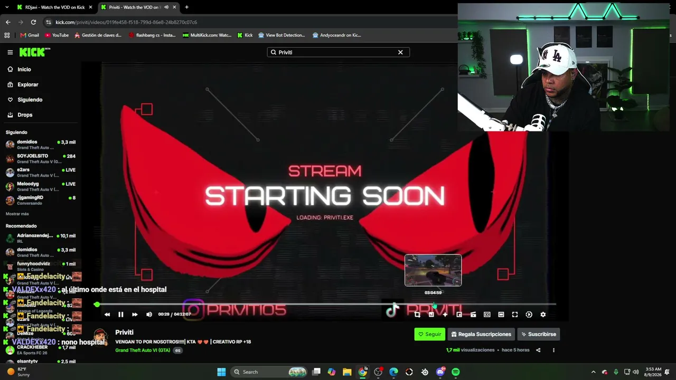Mute the Priviti tab audio icon
This screenshot has height=380, width=676.
click(166, 7)
